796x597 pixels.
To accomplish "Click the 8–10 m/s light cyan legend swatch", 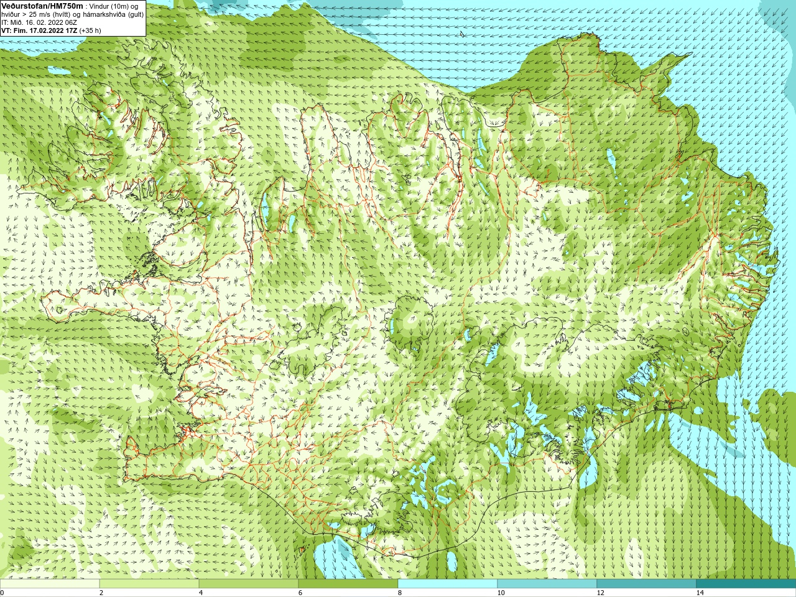I will coord(448,584).
